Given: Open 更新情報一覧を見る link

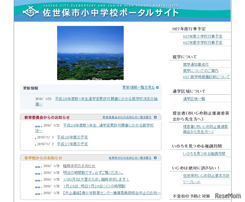Looking at the screenshot, I should coord(138,88).
